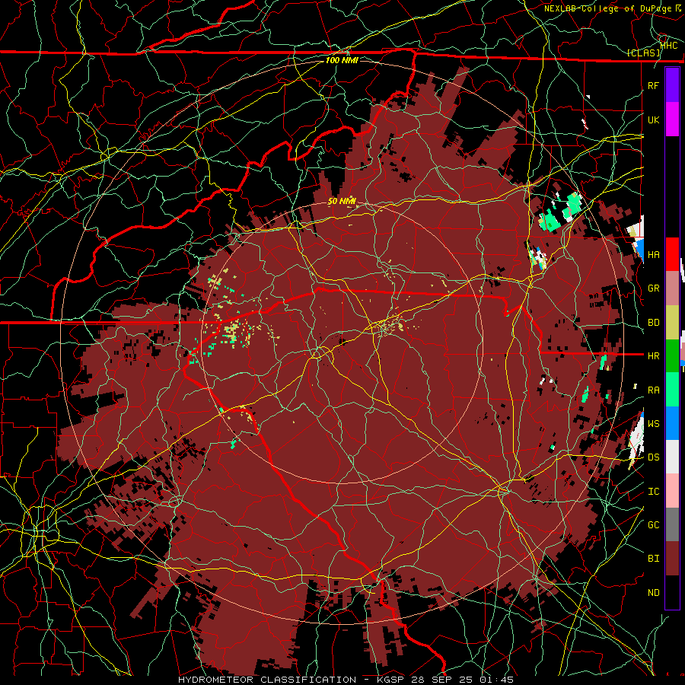
Task: Click the "[CLAS]" units label
Action: point(643,53)
